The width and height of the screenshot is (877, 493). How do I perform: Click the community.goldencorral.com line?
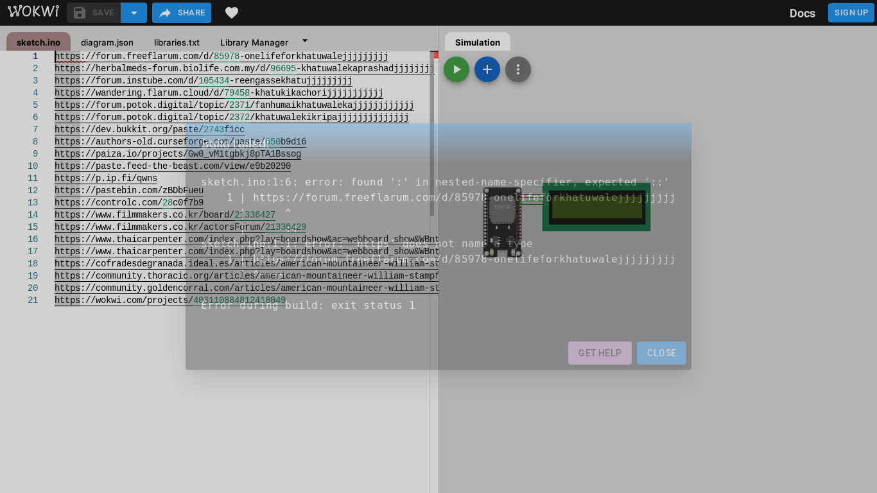tap(247, 288)
